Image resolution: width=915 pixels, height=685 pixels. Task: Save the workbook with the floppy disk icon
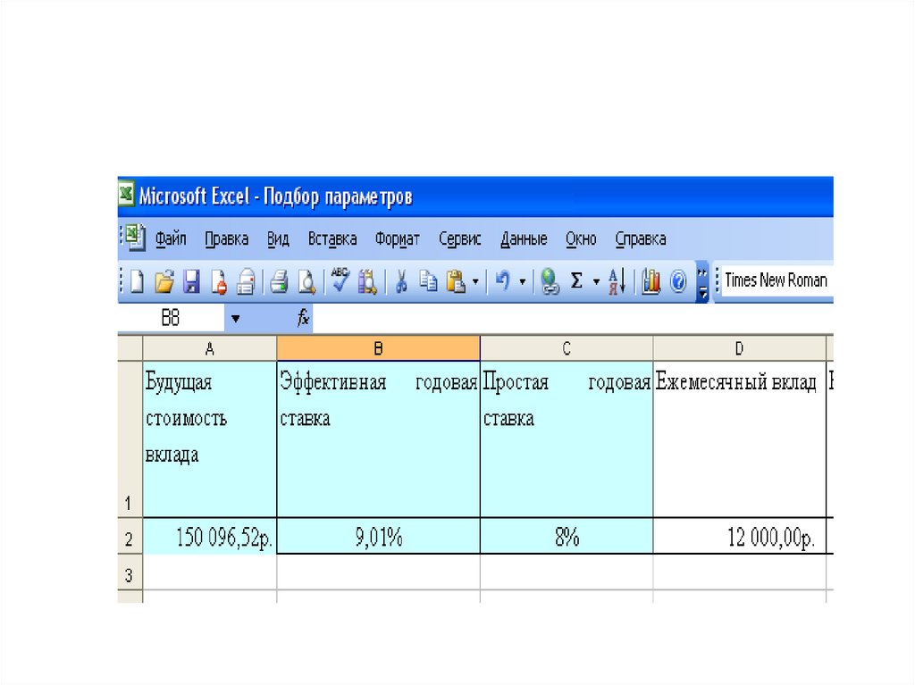click(x=191, y=282)
